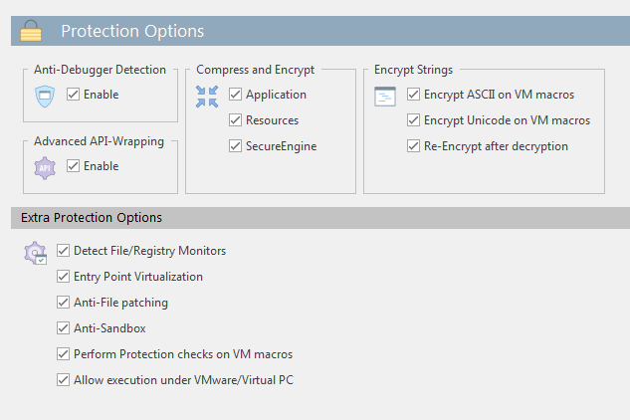The image size is (630, 420).
Task: Toggle Encrypt ASCII on VM macros
Action: 413,95
